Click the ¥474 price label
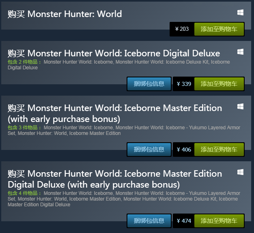Screen dimensions: 254x233 (184, 221)
